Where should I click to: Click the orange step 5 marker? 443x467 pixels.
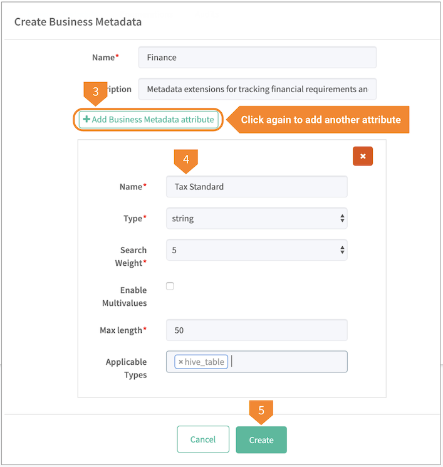[x=261, y=411]
